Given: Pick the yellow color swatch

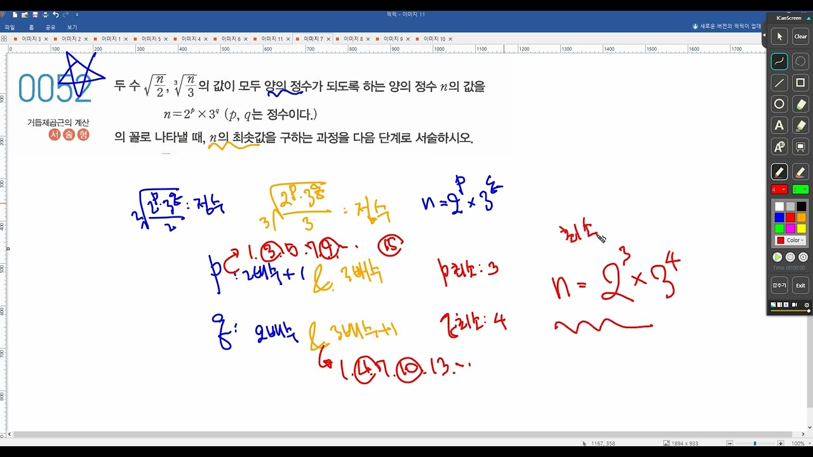Looking at the screenshot, I should (x=801, y=228).
